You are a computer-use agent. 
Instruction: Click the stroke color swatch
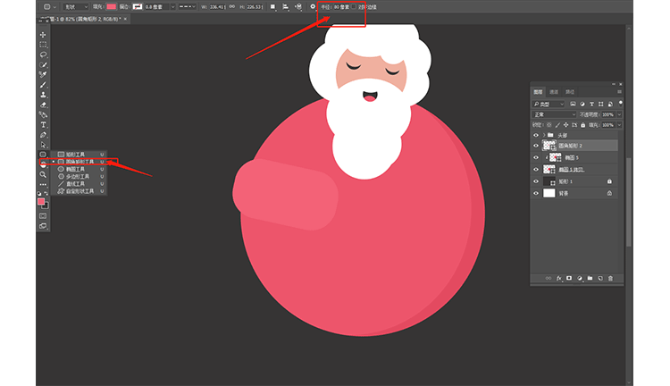point(138,7)
